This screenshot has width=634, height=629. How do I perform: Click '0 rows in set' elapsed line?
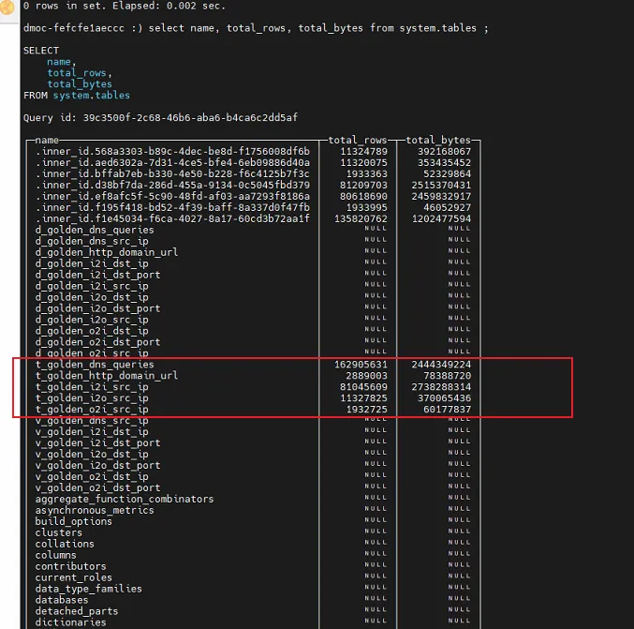125,6
